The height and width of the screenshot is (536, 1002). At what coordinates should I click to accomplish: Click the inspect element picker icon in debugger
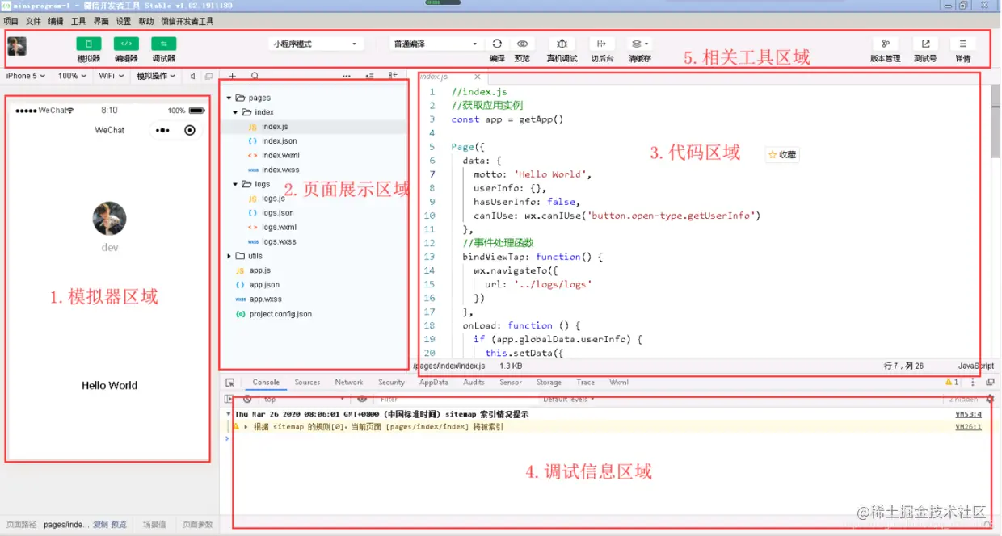tap(229, 383)
